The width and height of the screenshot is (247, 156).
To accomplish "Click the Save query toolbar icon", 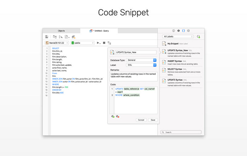I will (47, 37).
